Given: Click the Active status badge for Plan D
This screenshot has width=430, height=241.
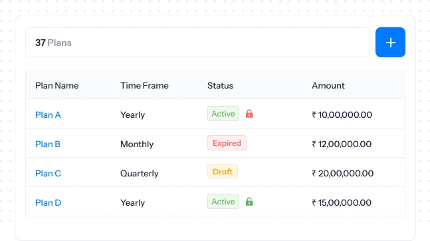Looking at the screenshot, I should (x=223, y=202).
